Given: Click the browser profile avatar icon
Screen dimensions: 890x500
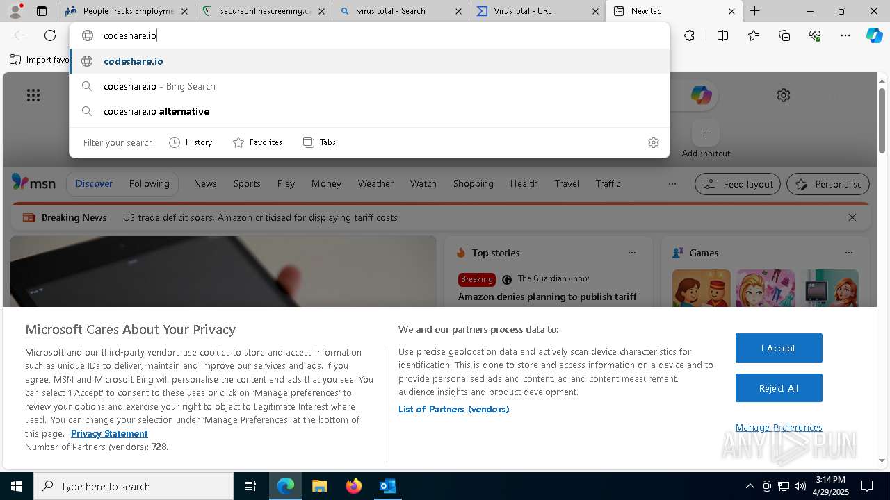Looking at the screenshot, I should [15, 11].
